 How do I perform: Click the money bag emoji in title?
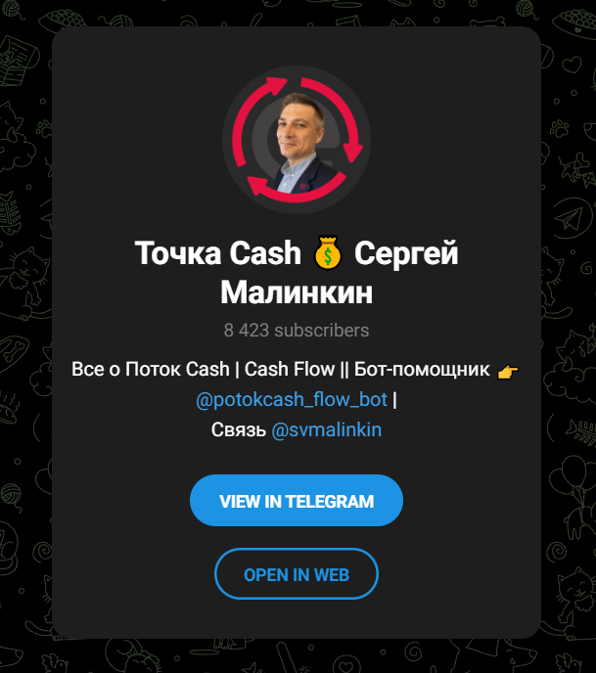click(x=328, y=252)
